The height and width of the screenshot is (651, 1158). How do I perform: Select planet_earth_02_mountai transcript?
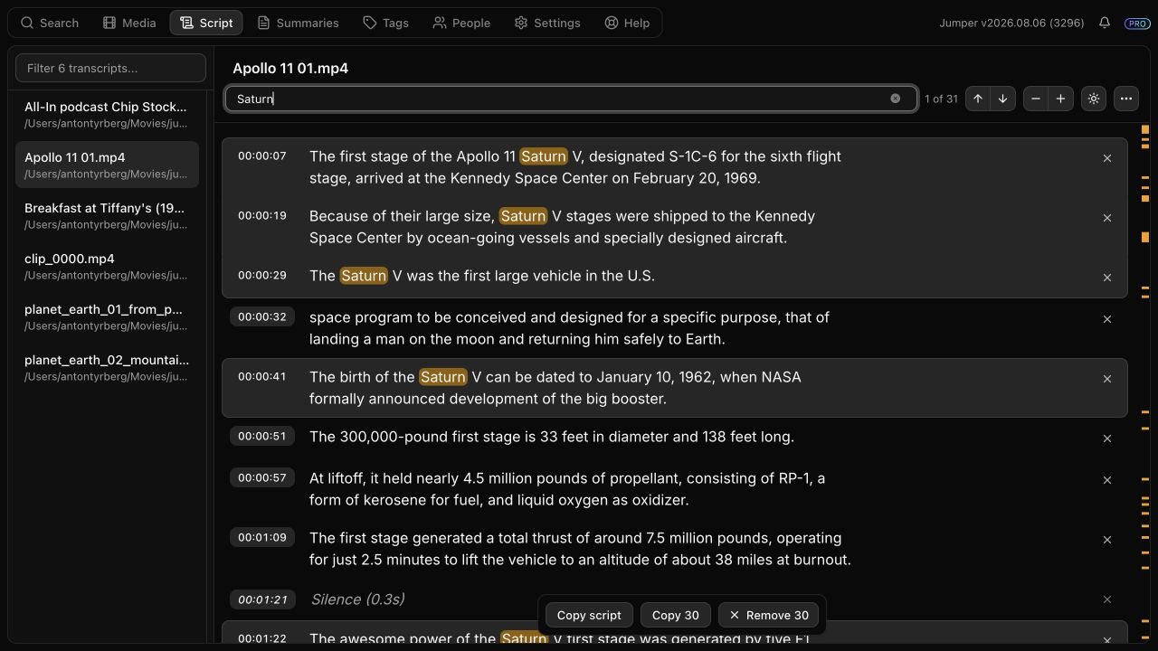(x=107, y=367)
